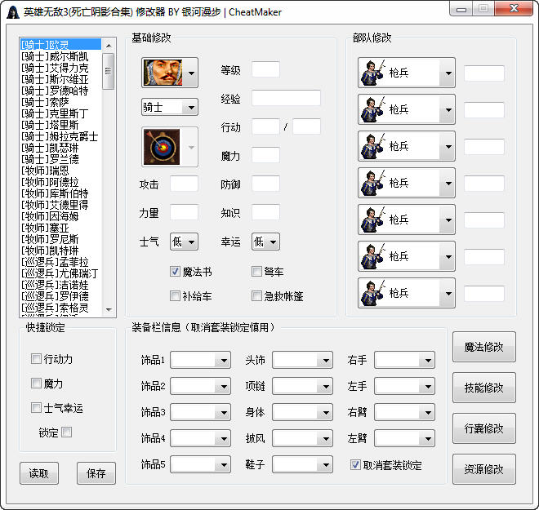This screenshot has height=510, width=539.
Task: Click the sixth troop slot's 枪兵 icon
Action: tap(372, 256)
